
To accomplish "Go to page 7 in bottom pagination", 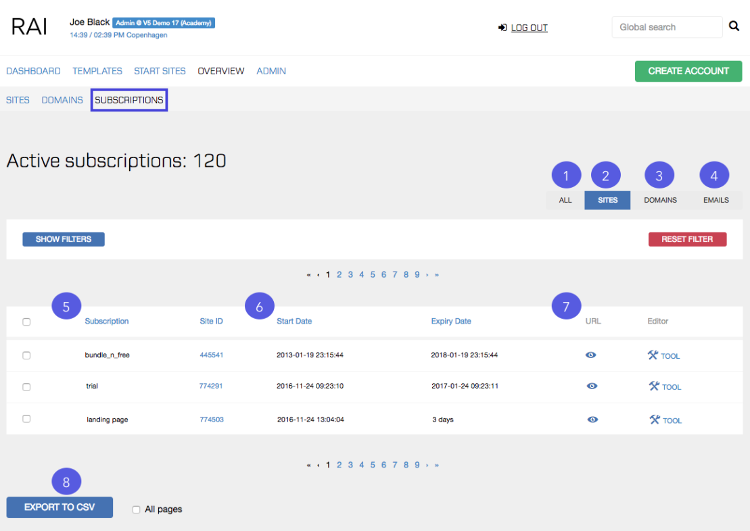I will click(395, 465).
